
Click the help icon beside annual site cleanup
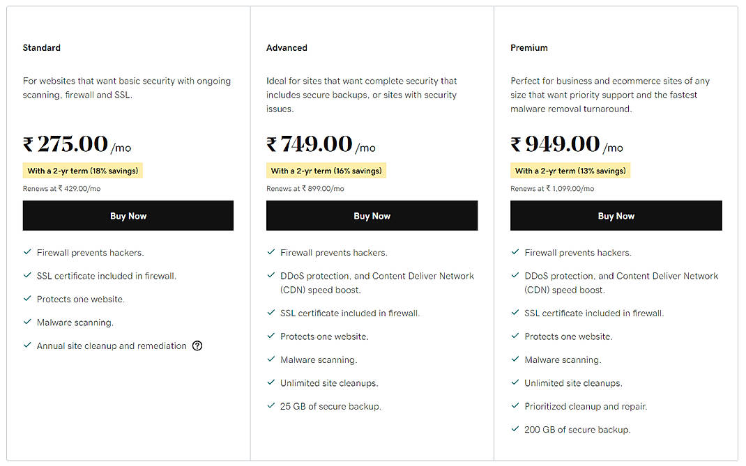tap(197, 345)
